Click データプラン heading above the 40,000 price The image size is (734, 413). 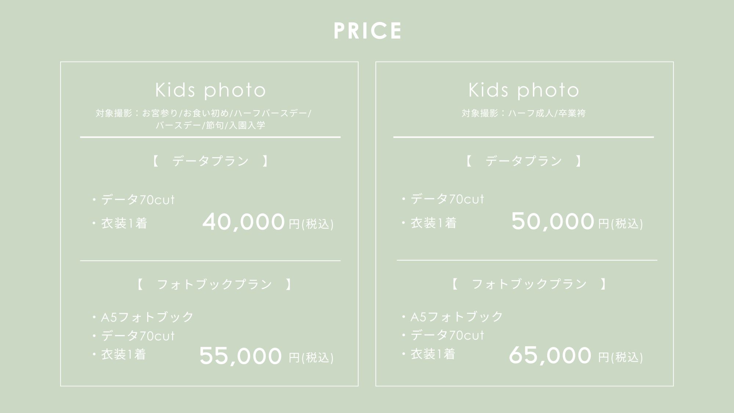(210, 161)
